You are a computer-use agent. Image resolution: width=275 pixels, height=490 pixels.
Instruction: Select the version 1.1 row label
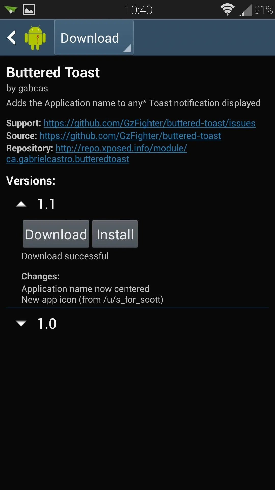click(x=46, y=204)
